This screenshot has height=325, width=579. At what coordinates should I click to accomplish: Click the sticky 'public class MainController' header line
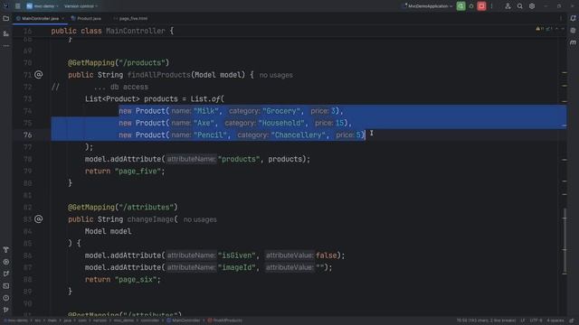[112, 31]
